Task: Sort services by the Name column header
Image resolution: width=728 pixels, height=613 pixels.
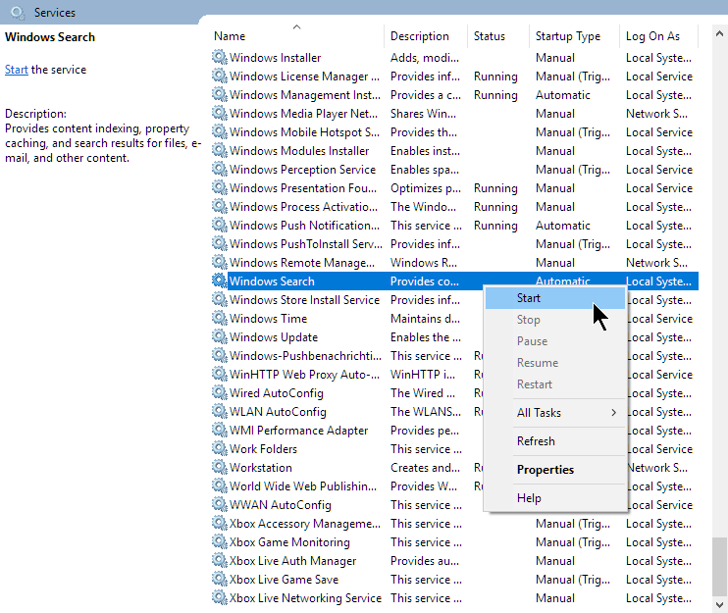Action: [x=296, y=36]
